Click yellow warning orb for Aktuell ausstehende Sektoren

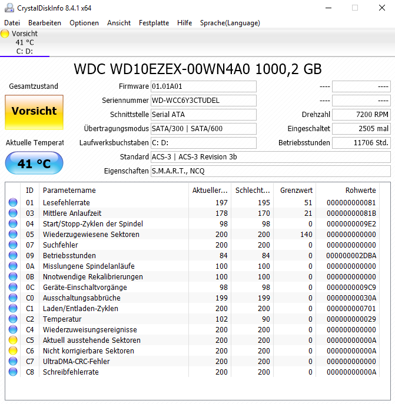click(x=13, y=340)
